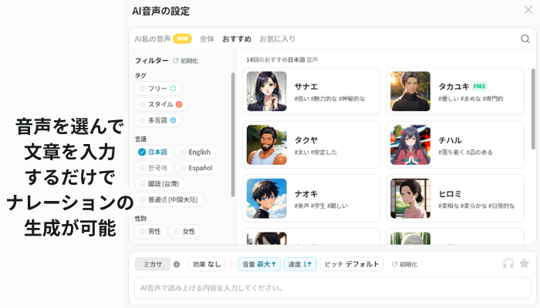Click タカユキ's #優しい #まめな #専門的 tags
540x308 pixels.
click(471, 99)
